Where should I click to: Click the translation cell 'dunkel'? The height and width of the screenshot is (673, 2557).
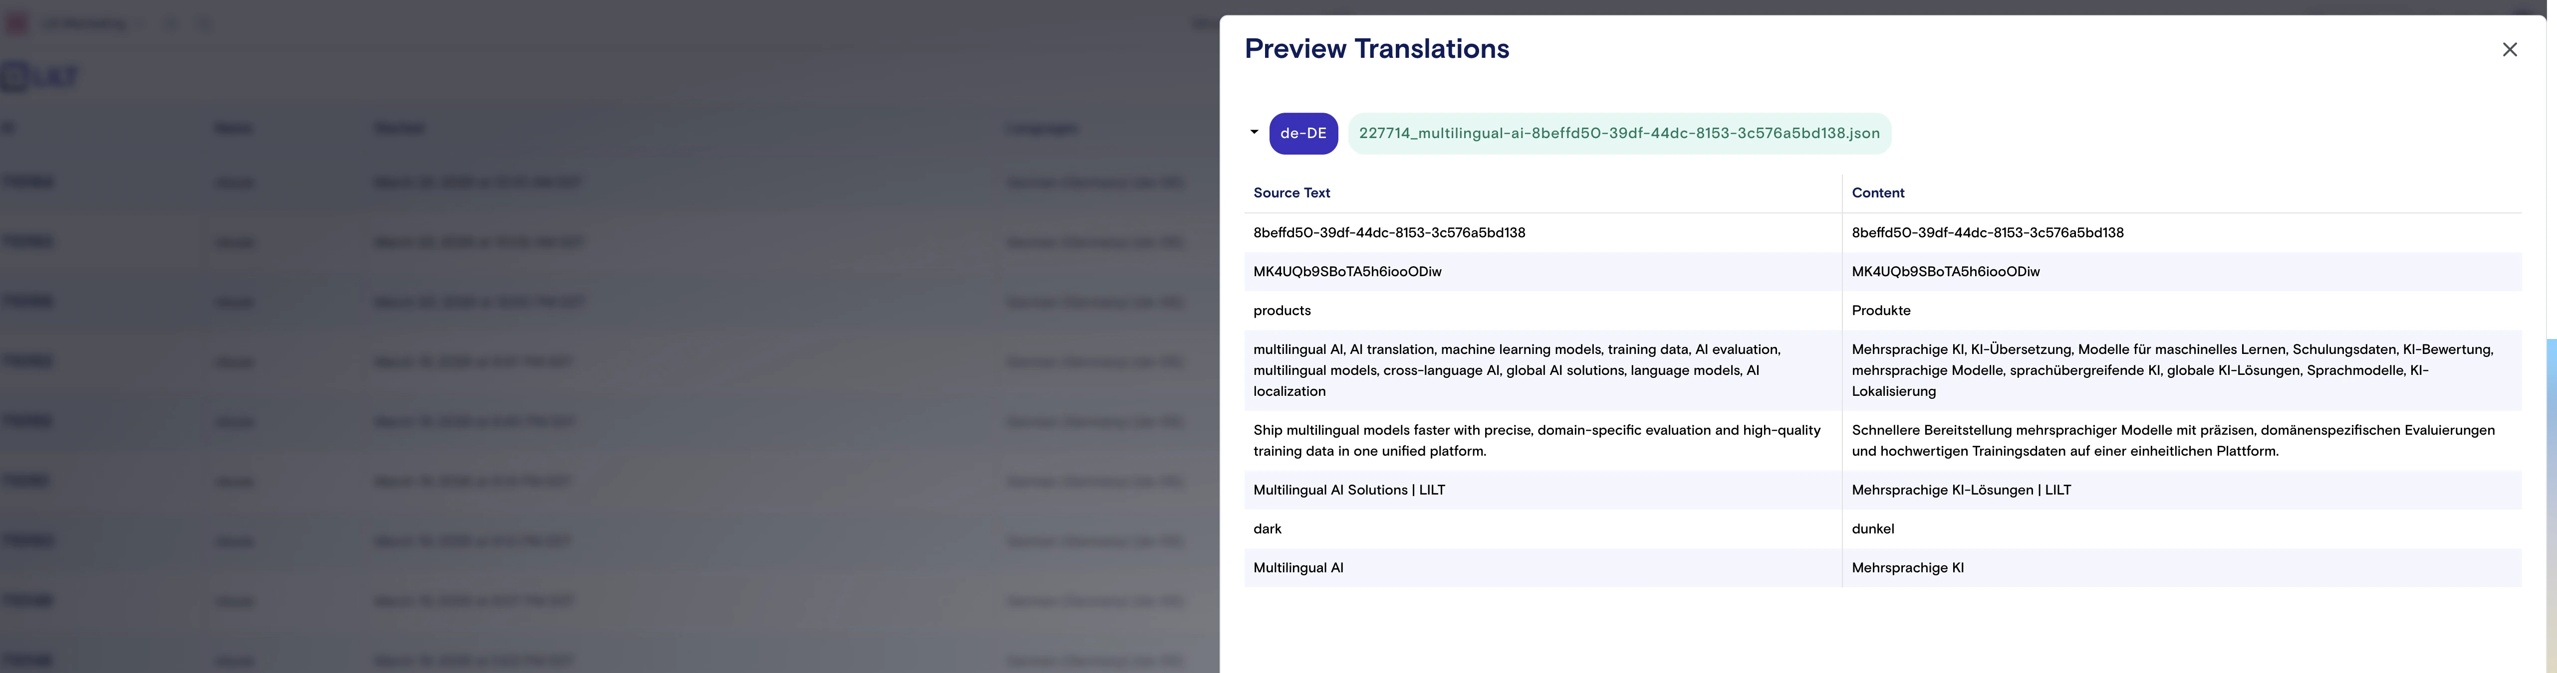pyautogui.click(x=1872, y=528)
